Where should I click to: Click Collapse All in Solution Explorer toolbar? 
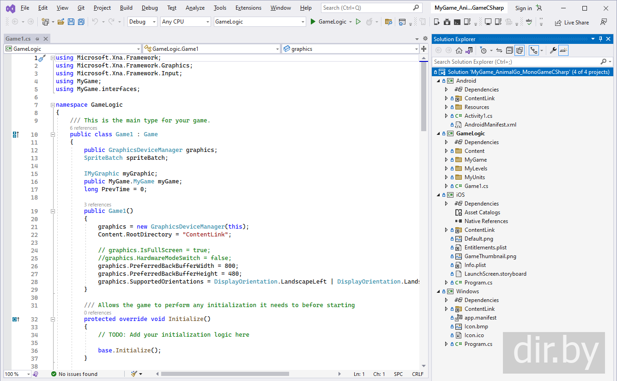click(509, 50)
